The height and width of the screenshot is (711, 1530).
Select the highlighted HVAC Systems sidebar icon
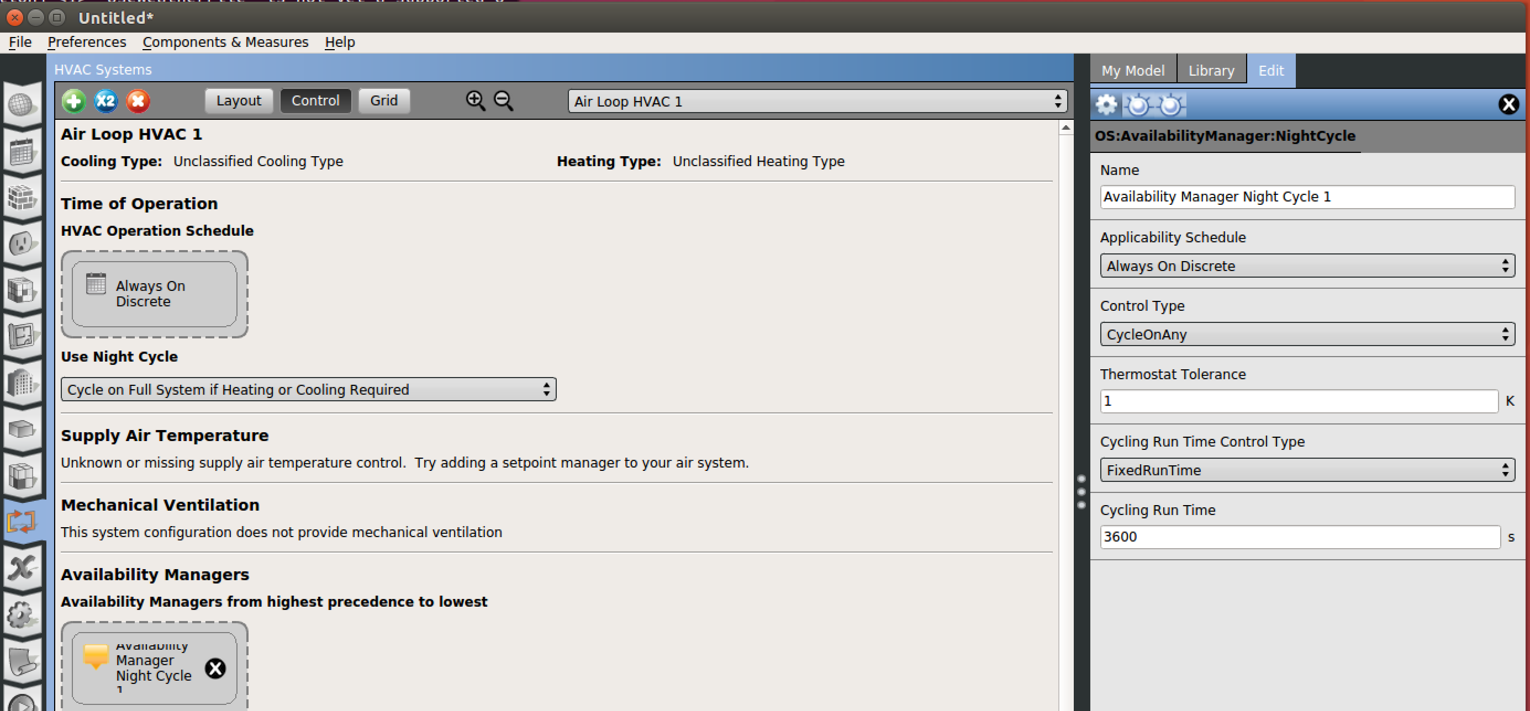[23, 522]
